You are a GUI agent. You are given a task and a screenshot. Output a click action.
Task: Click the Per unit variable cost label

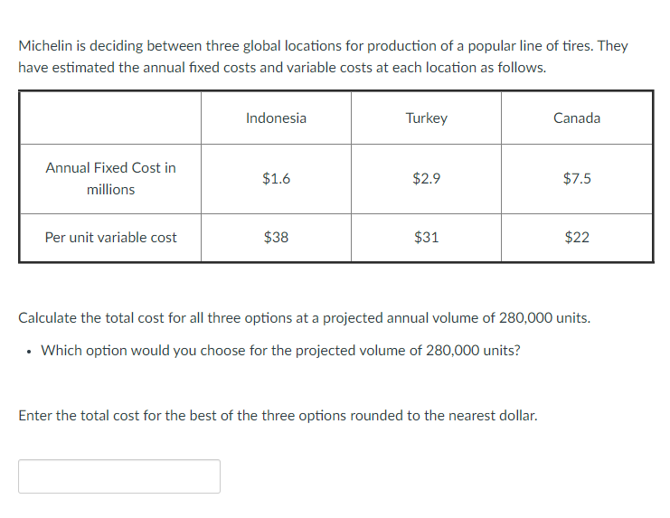point(110,238)
